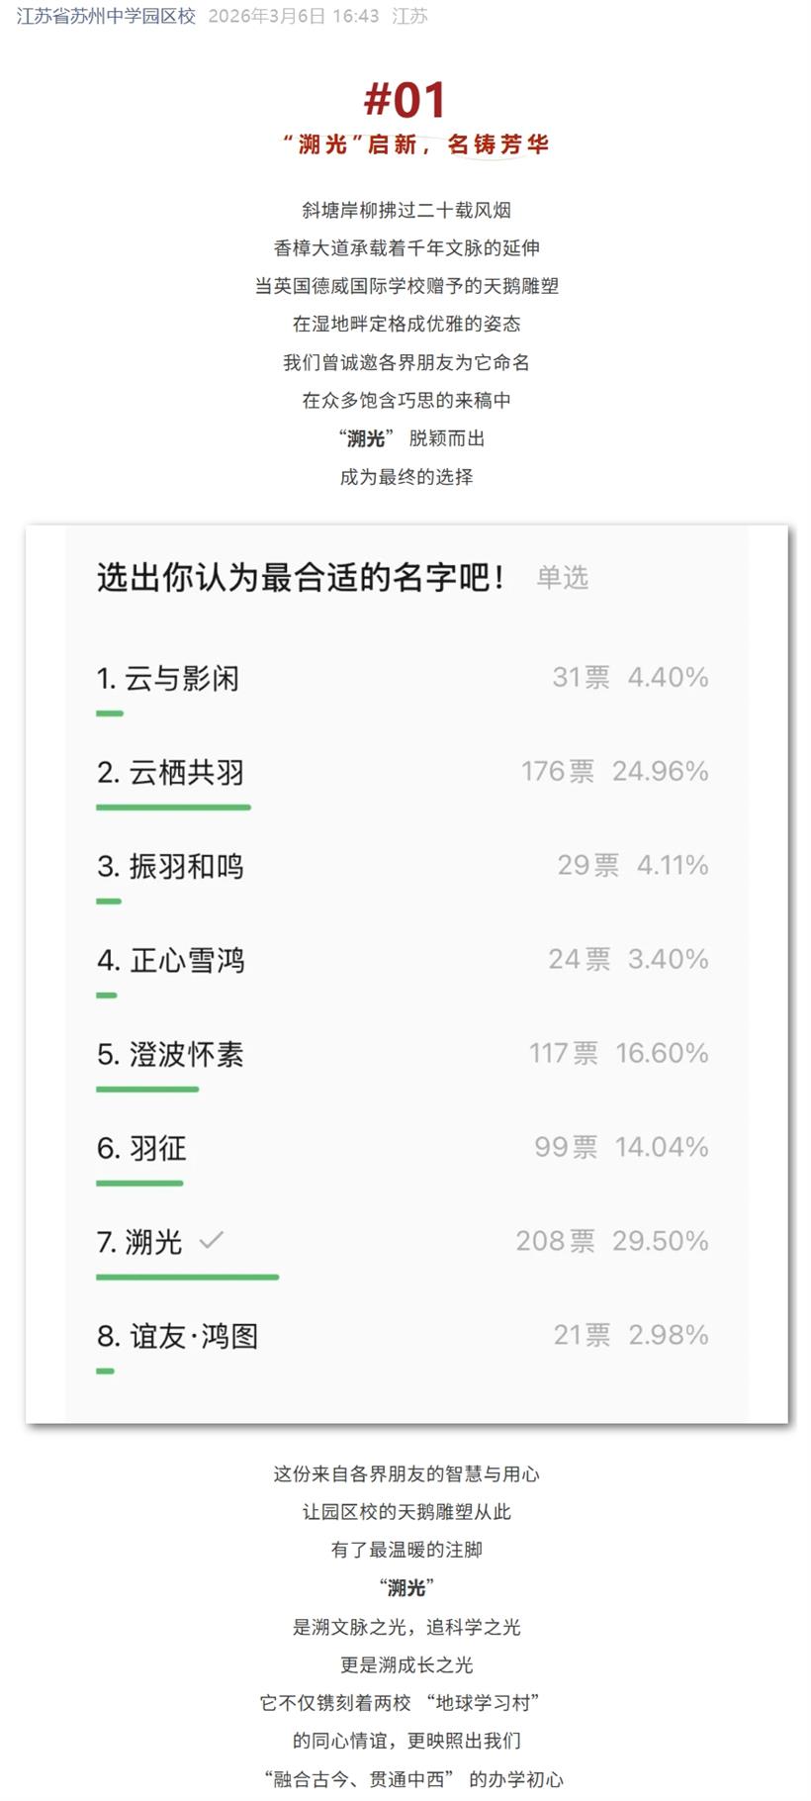Select poll option 1 云与影闲
This screenshot has width=811, height=1801.
pos(168,679)
